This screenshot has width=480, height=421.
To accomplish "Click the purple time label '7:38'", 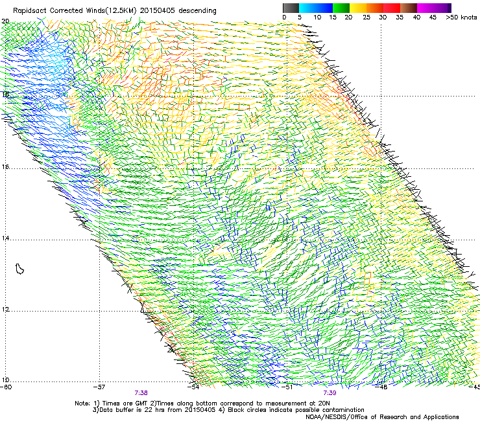I will click(x=141, y=393).
